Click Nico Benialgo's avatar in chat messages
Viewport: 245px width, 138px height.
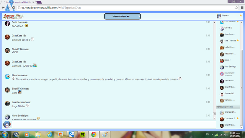tap(7, 117)
